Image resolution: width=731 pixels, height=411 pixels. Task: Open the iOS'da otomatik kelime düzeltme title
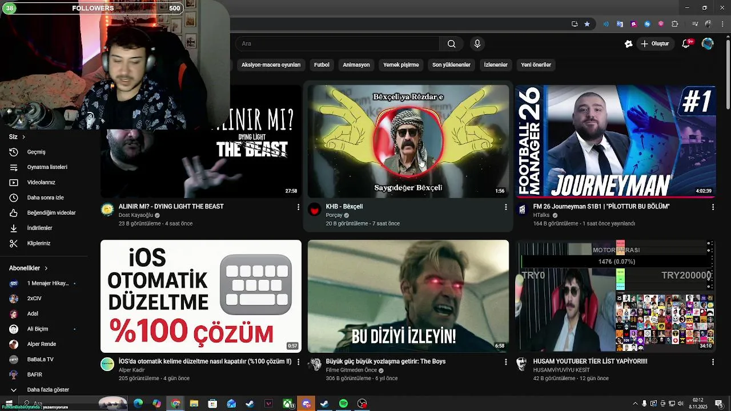205,361
